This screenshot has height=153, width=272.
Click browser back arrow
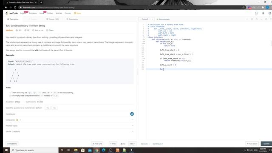tap(6, 8)
